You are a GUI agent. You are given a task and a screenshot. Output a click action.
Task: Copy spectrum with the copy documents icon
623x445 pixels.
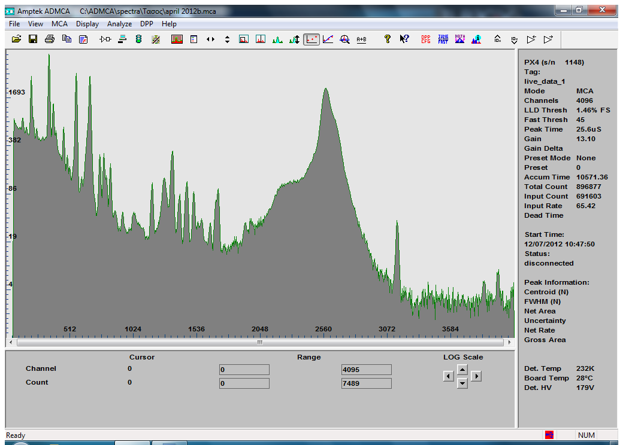[66, 39]
